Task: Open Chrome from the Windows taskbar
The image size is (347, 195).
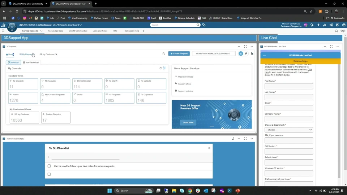Action: [x=190, y=191]
